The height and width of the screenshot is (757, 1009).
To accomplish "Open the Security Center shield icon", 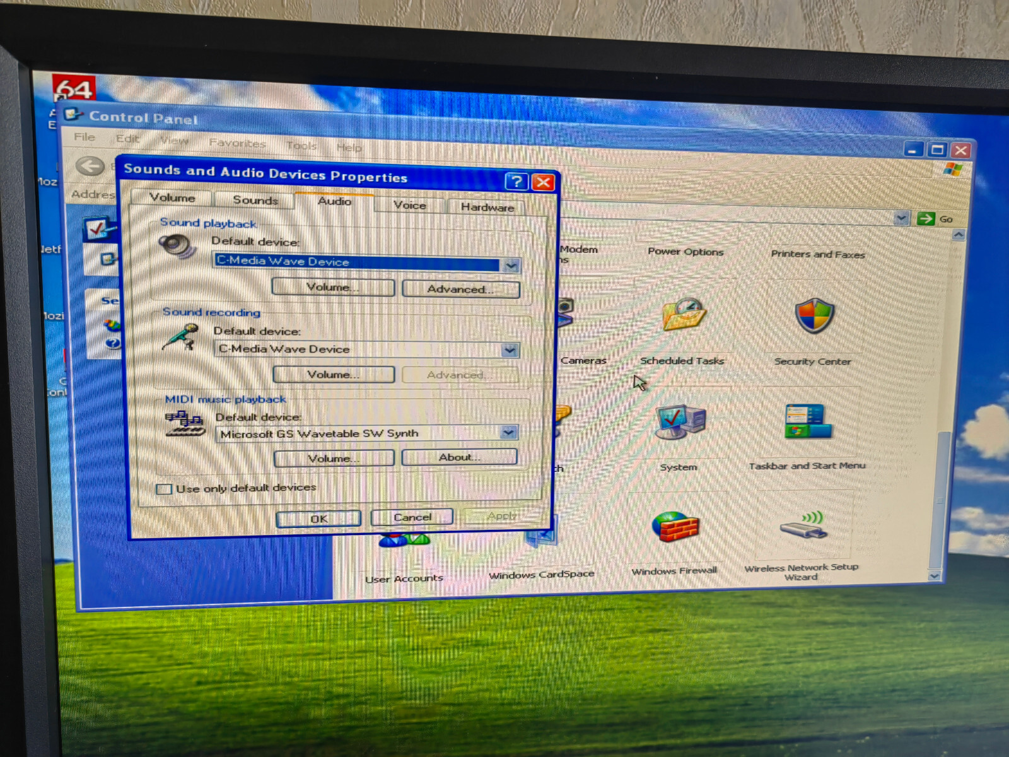I will (x=814, y=315).
